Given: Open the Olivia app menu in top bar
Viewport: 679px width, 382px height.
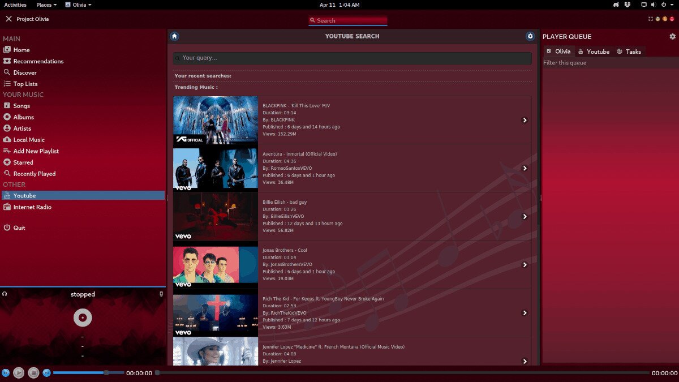Looking at the screenshot, I should point(78,5).
